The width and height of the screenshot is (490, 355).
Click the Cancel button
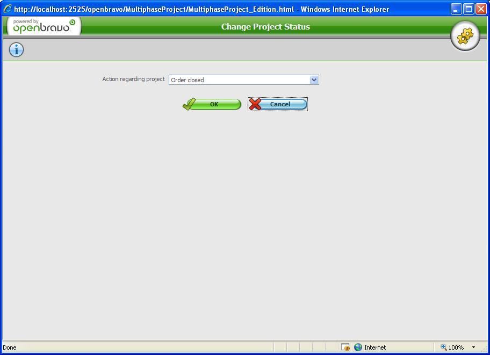coord(278,104)
